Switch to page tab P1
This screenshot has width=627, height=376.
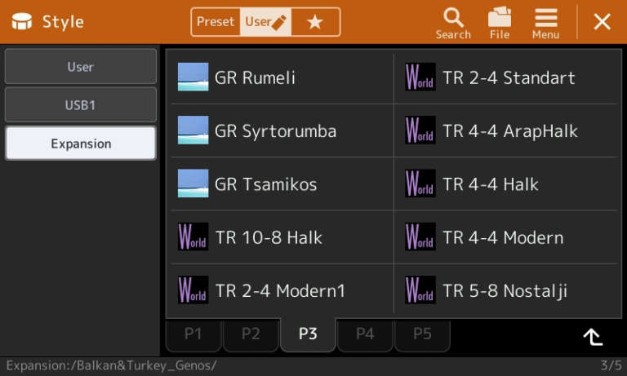coord(193,334)
